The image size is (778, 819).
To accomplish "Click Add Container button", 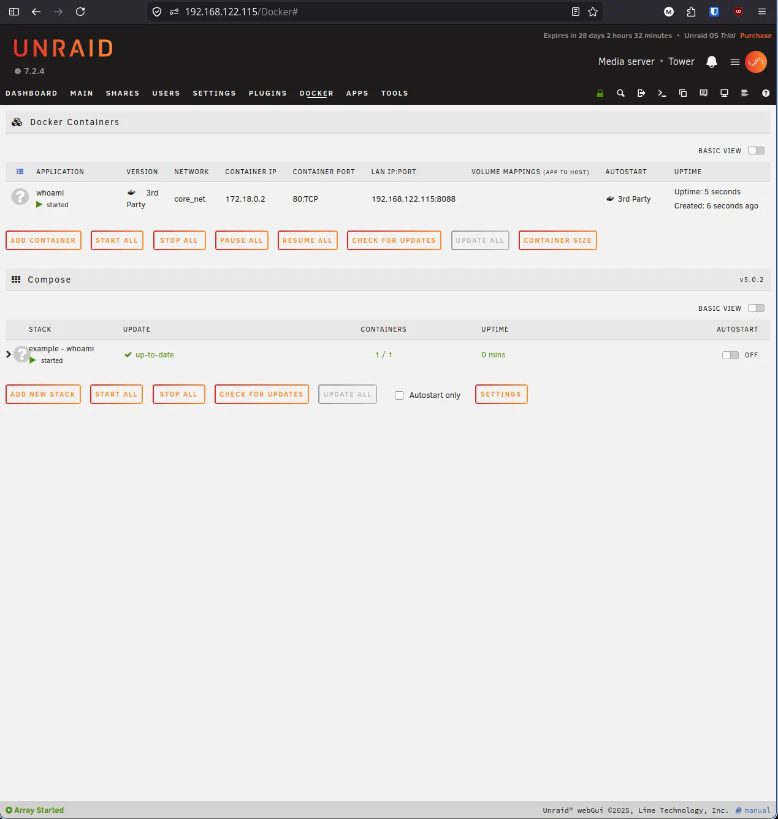I will [x=43, y=240].
